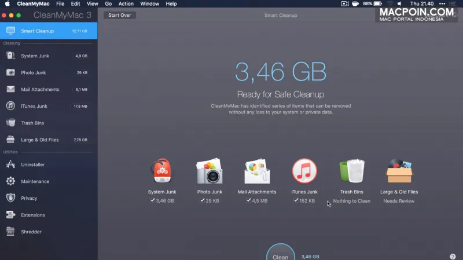
Task: Click the 4,9 GB size next to System Junk
Action: pyautogui.click(x=81, y=56)
